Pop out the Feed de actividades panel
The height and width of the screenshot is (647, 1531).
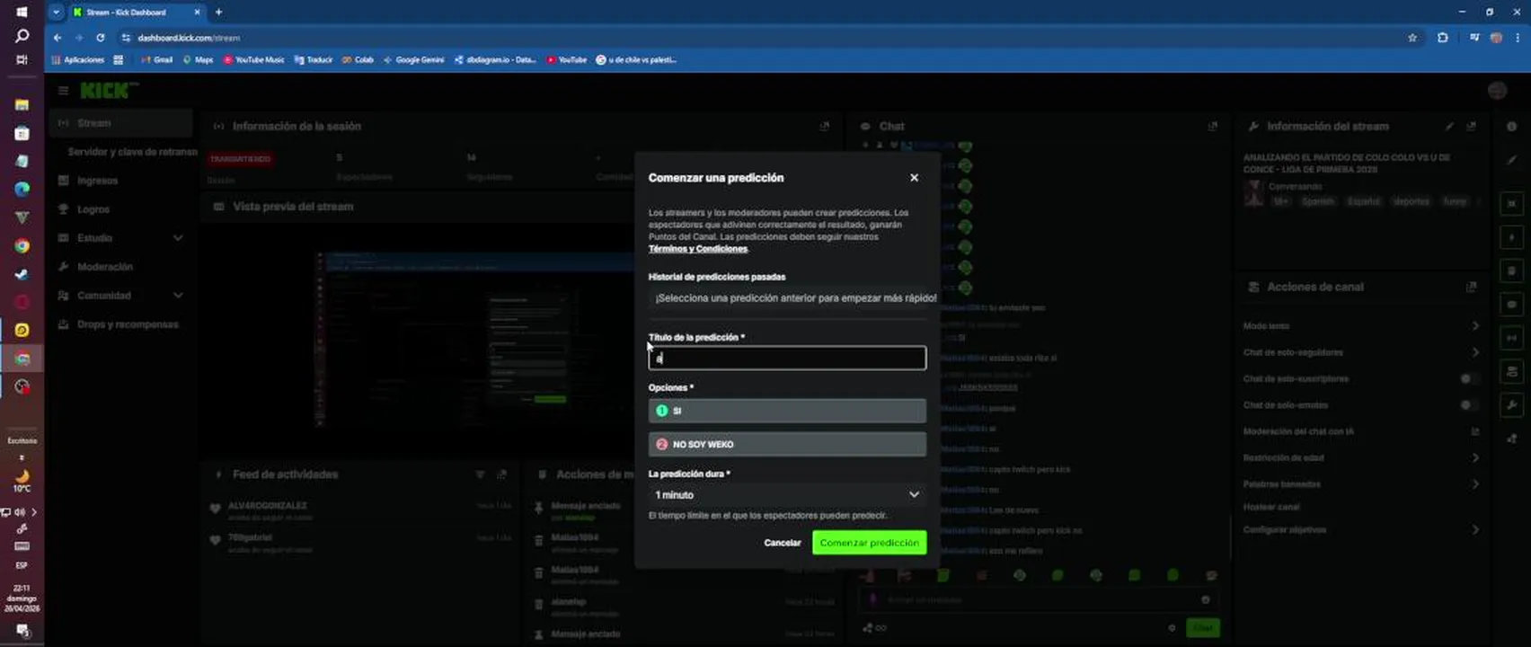(501, 474)
